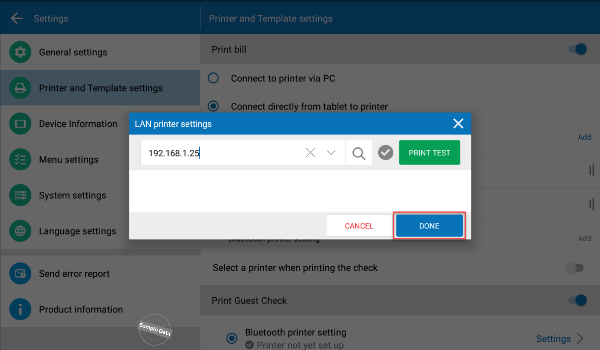This screenshot has width=600, height=350.
Task: Click the DONE button
Action: point(429,226)
